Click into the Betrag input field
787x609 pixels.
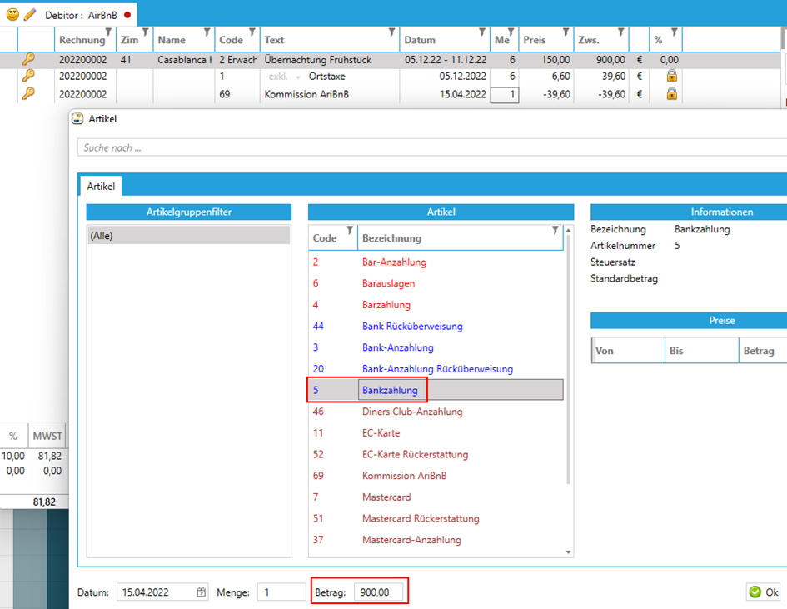point(379,592)
